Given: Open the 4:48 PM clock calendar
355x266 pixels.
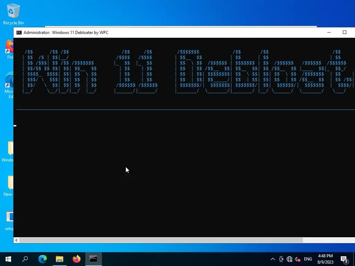Looking at the screenshot, I should pyautogui.click(x=325, y=259).
